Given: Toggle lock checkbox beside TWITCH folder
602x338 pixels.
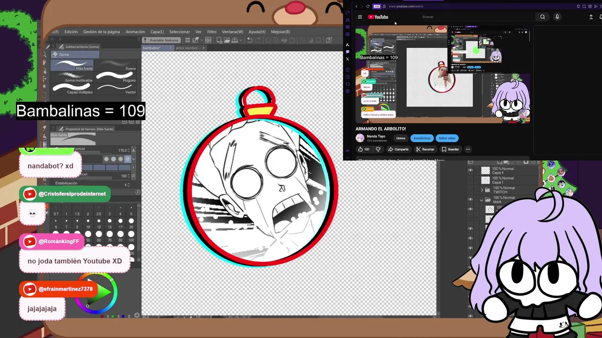Looking at the screenshot, I should pos(476,190).
